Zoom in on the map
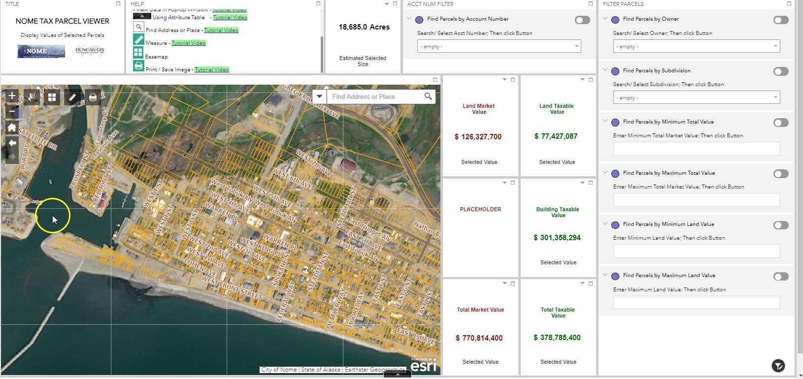The height and width of the screenshot is (379, 803). 12,95
